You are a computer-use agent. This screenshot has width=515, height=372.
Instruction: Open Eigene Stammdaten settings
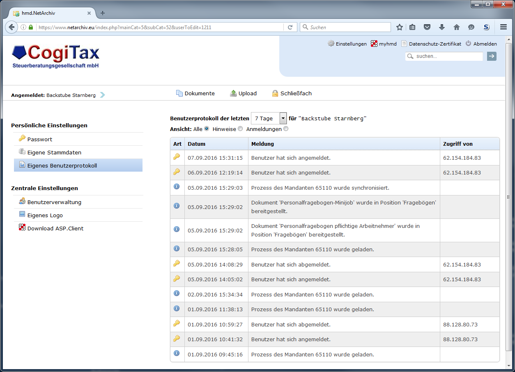coord(23,152)
